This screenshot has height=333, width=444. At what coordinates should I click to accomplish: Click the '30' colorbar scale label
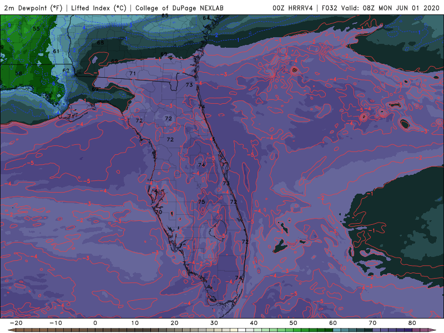click(214, 323)
